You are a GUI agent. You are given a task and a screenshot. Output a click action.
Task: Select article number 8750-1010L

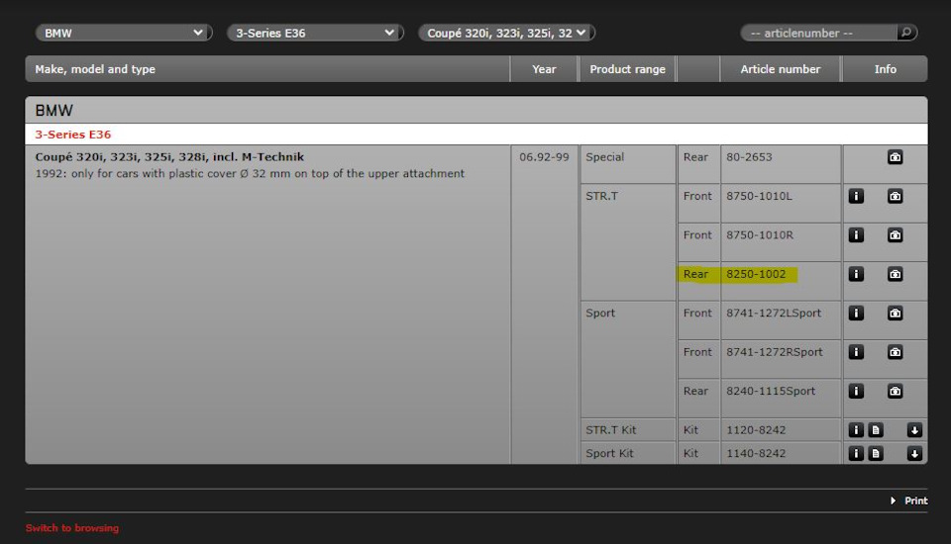[759, 196]
